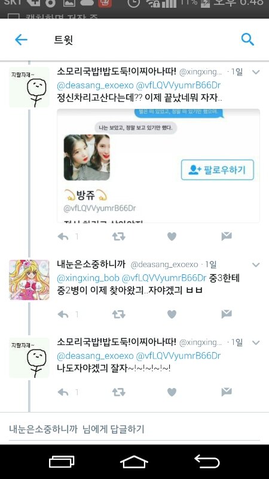Image resolution: width=269 pixels, height=479 pixels.
Task: Expand options chevron on the last tweet
Action: coord(256,342)
